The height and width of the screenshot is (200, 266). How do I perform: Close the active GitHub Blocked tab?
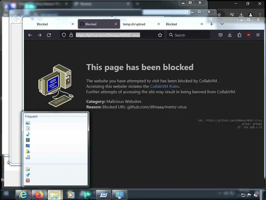(116, 24)
